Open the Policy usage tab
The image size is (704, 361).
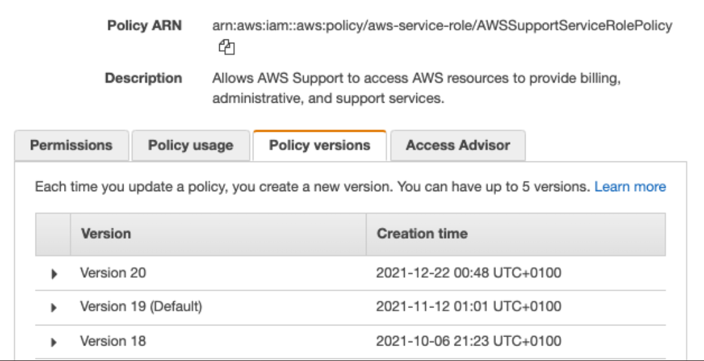tap(190, 145)
